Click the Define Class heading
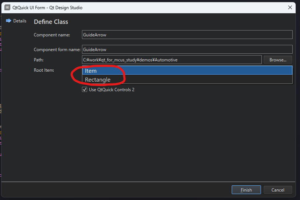 [x=51, y=22]
